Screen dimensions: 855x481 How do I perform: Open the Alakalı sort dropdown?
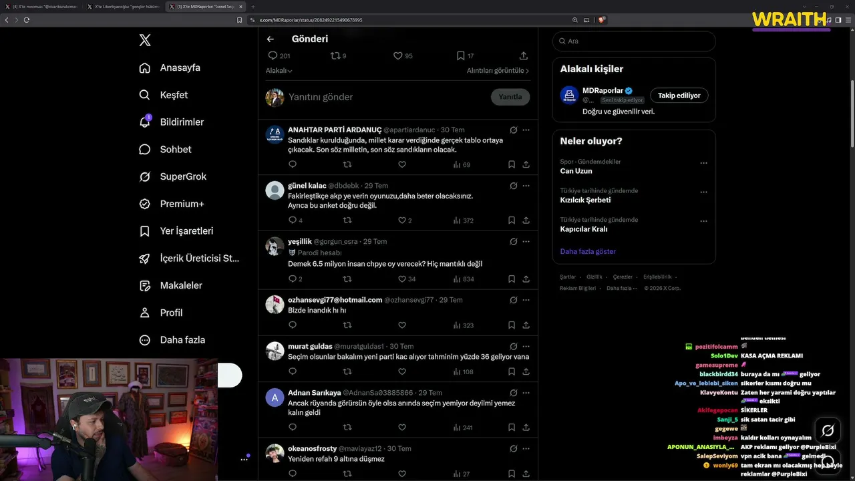pyautogui.click(x=279, y=71)
